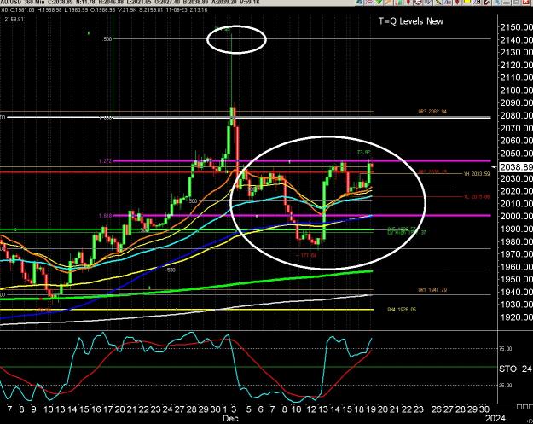Click the 'T=Q Levels New' chart label
Image resolution: width=533 pixels, height=424 pixels.
pos(411,21)
